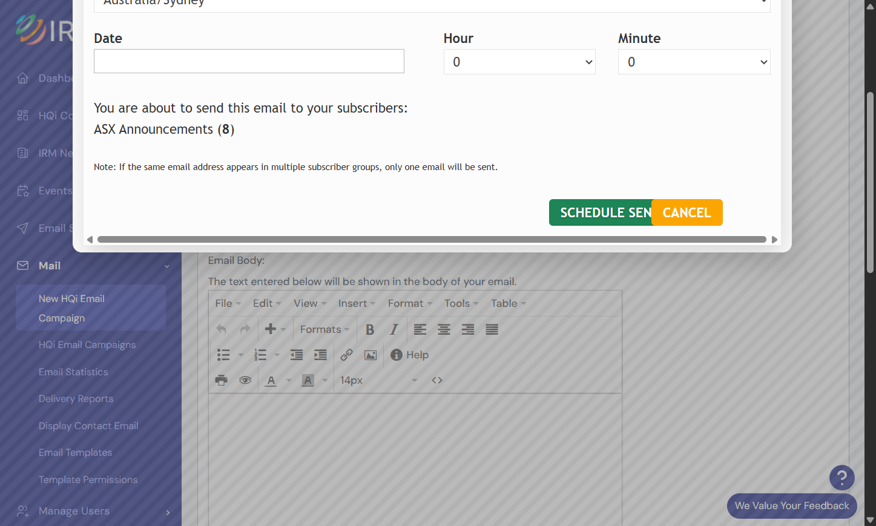Justify the text
Screen dimensions: 876x526
coord(492,329)
